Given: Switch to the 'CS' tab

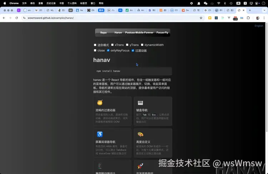Looking at the screenshot, I should [x=174, y=10].
